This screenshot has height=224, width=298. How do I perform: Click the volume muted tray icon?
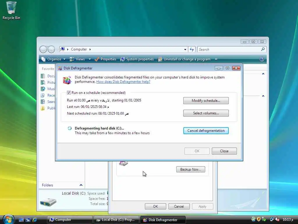(277, 219)
